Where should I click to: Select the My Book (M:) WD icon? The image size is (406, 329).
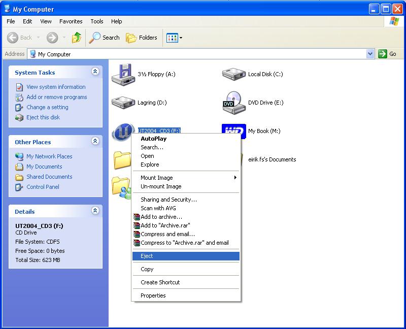tap(233, 130)
